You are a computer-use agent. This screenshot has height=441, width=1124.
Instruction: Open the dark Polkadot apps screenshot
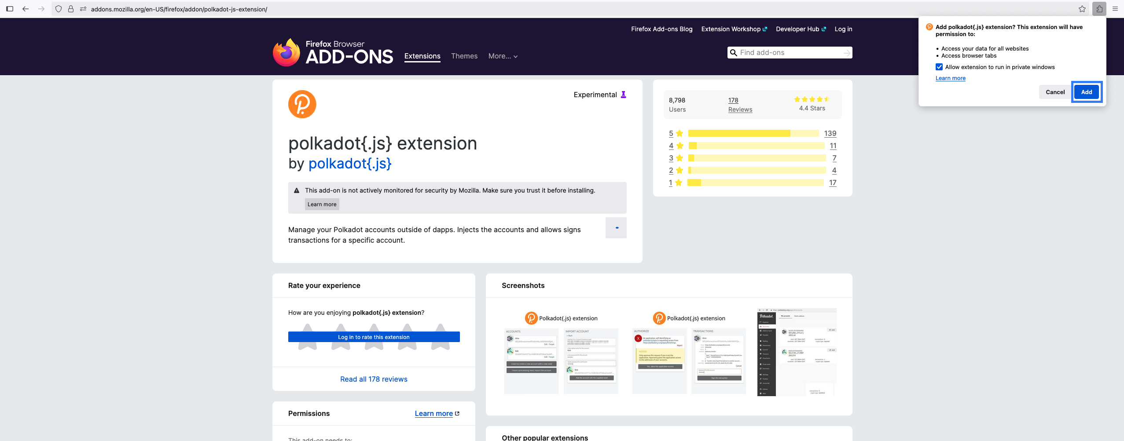[797, 352]
